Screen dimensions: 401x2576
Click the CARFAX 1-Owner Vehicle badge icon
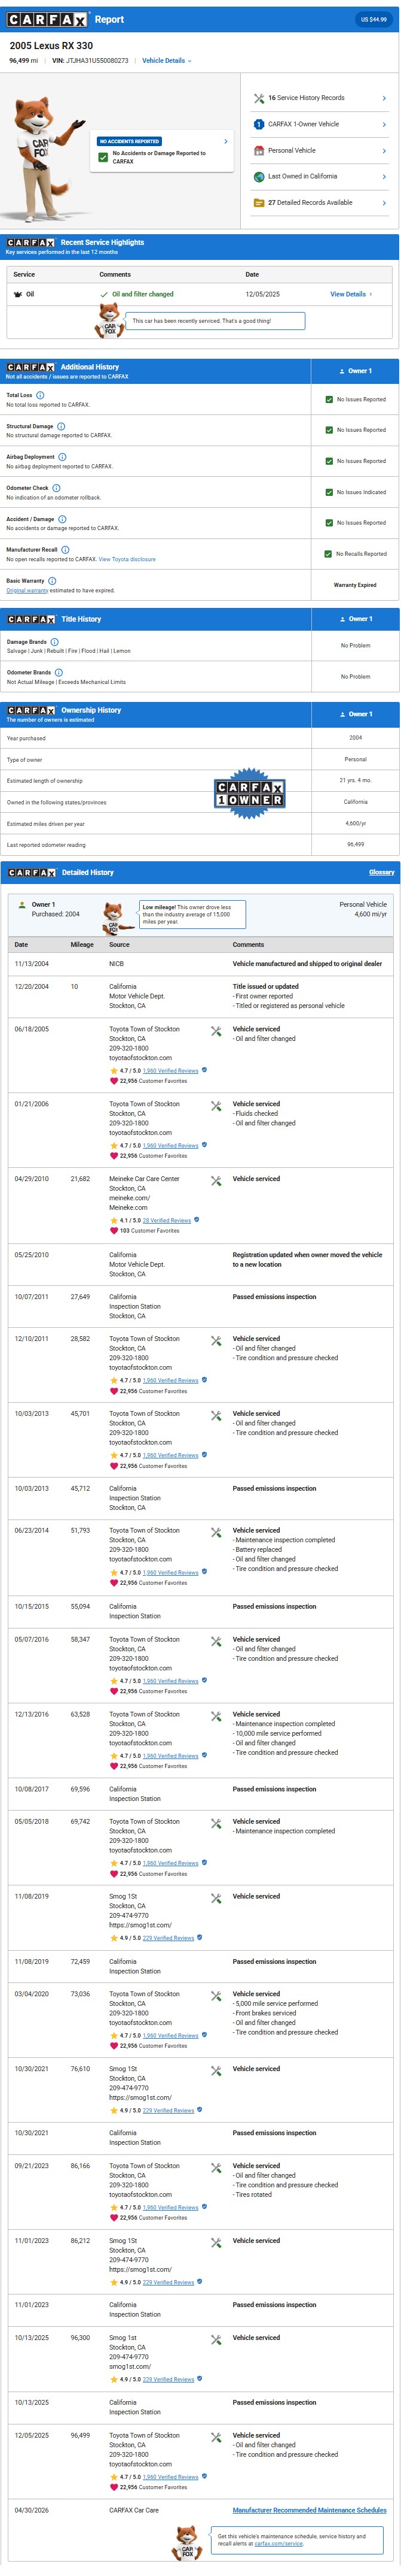point(259,124)
